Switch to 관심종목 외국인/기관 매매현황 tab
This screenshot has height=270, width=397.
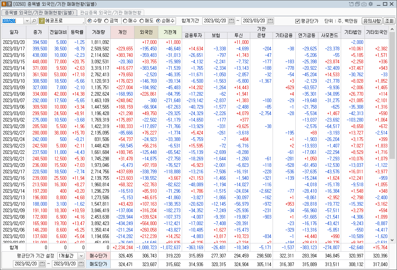tap(111, 13)
